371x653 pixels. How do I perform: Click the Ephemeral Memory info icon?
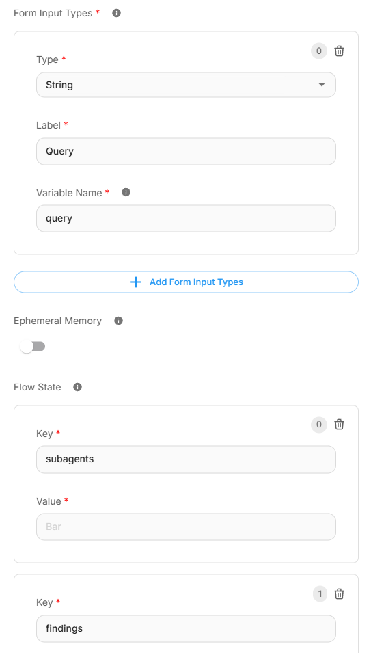point(118,321)
